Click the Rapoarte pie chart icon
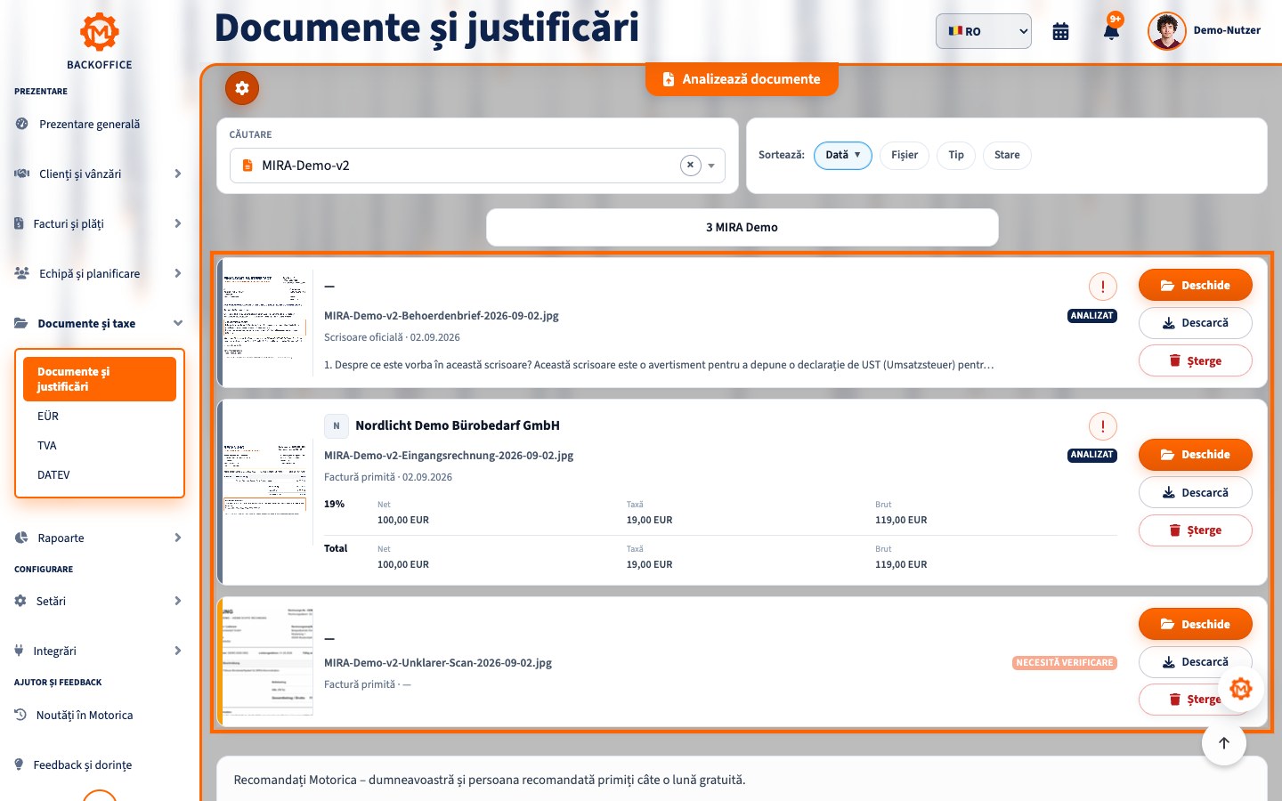 tap(21, 538)
